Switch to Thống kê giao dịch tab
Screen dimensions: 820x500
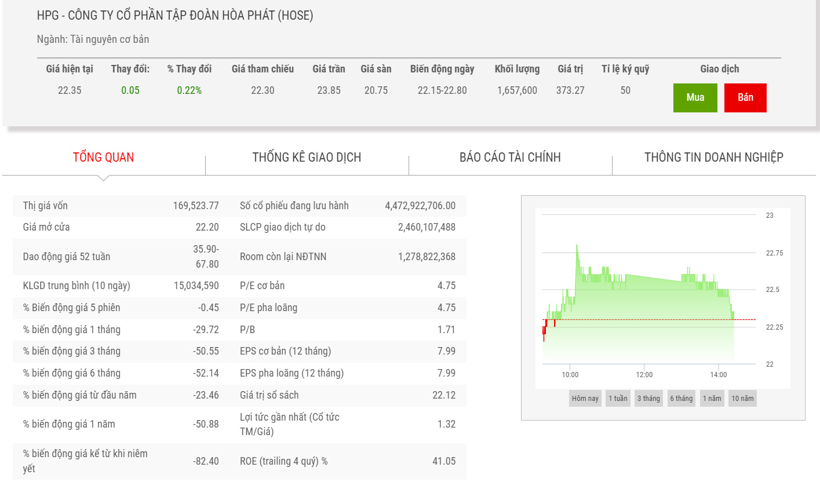pyautogui.click(x=307, y=158)
